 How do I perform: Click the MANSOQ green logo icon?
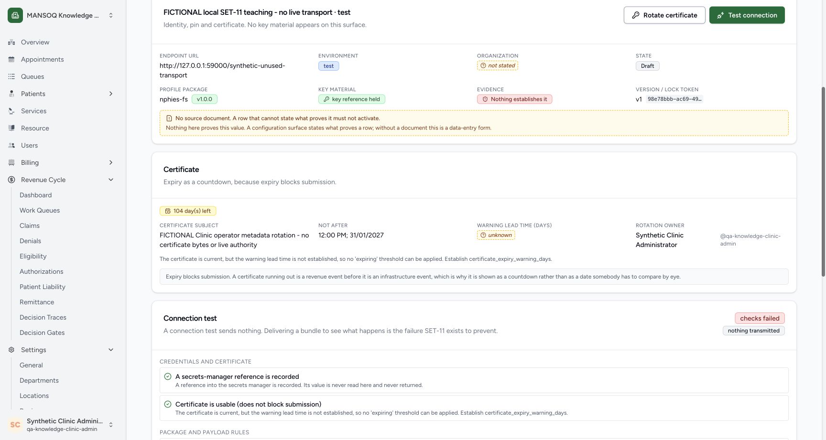click(15, 15)
